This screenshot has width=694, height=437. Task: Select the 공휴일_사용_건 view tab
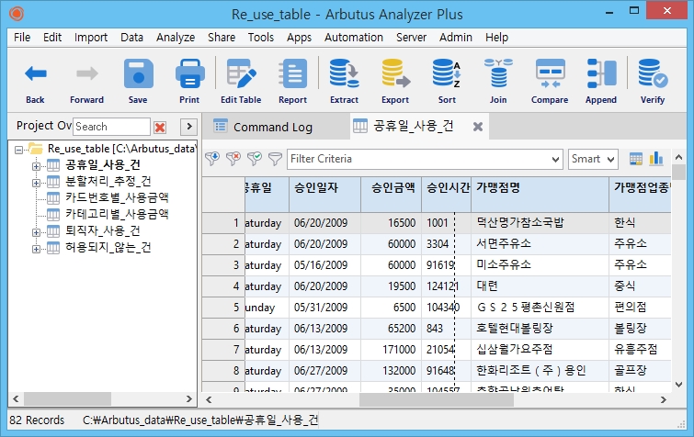coord(414,127)
